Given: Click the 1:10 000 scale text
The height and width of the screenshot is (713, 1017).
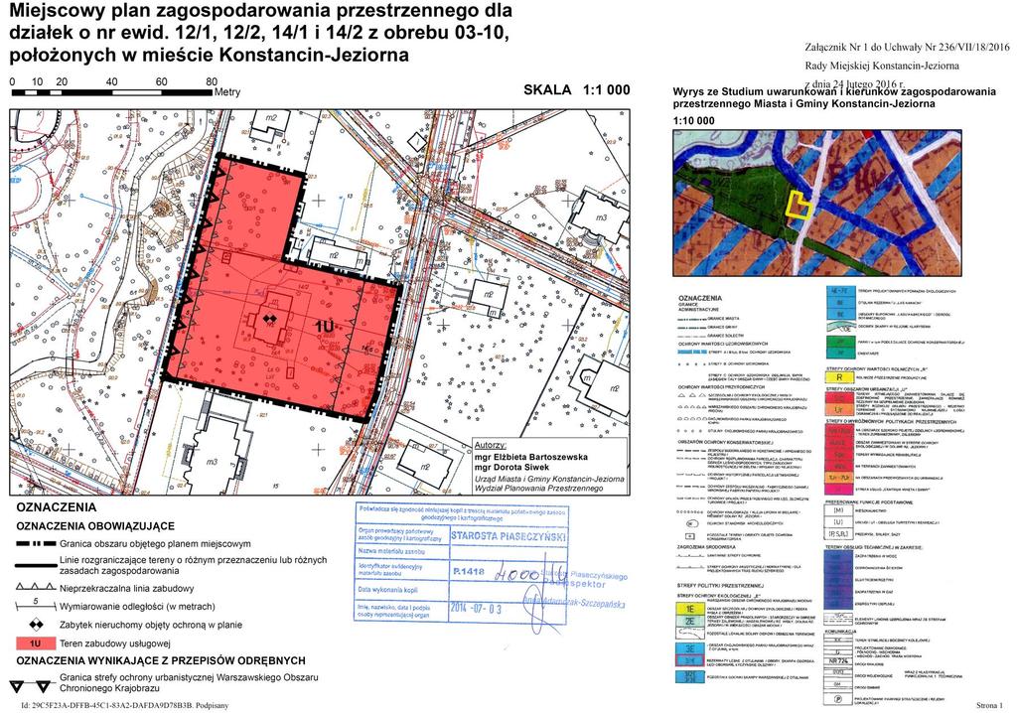Looking at the screenshot, I should pyautogui.click(x=693, y=121).
